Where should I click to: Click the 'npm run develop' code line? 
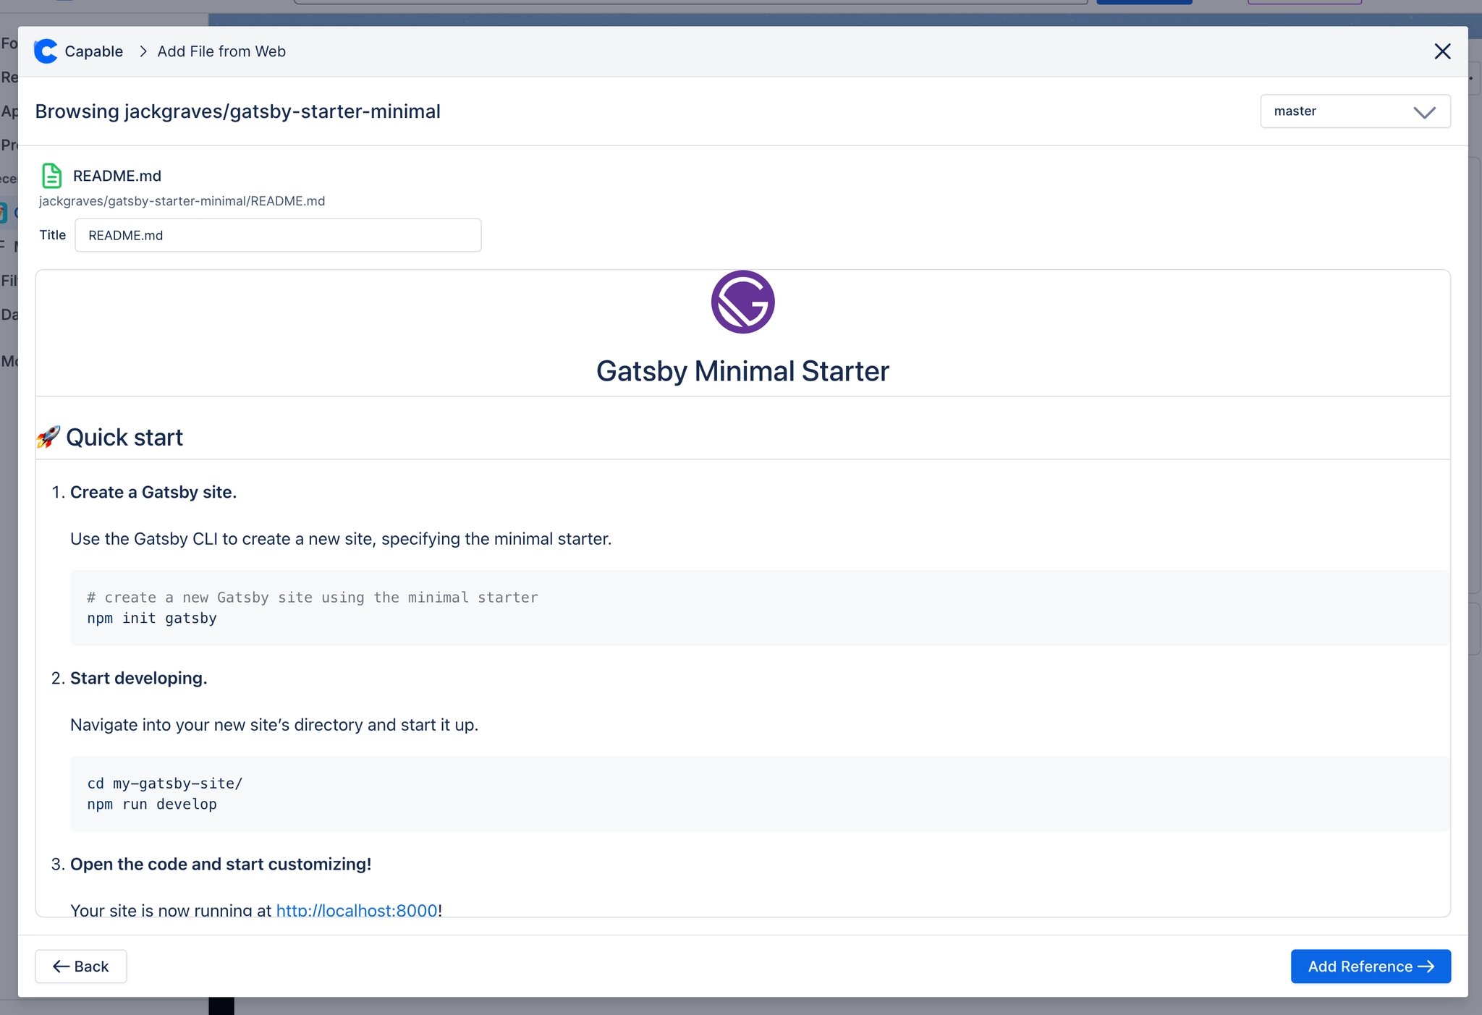click(152, 804)
